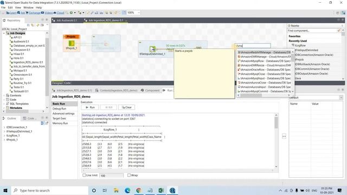347x195 pixels.
Task: Click the Ask link
Action: click(23, 13)
